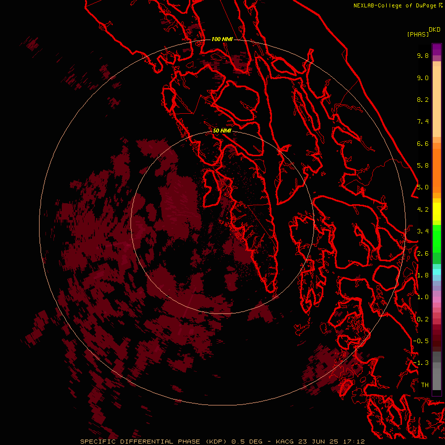Click the [PHAS] unit label
445x445 pixels.
tap(418, 34)
